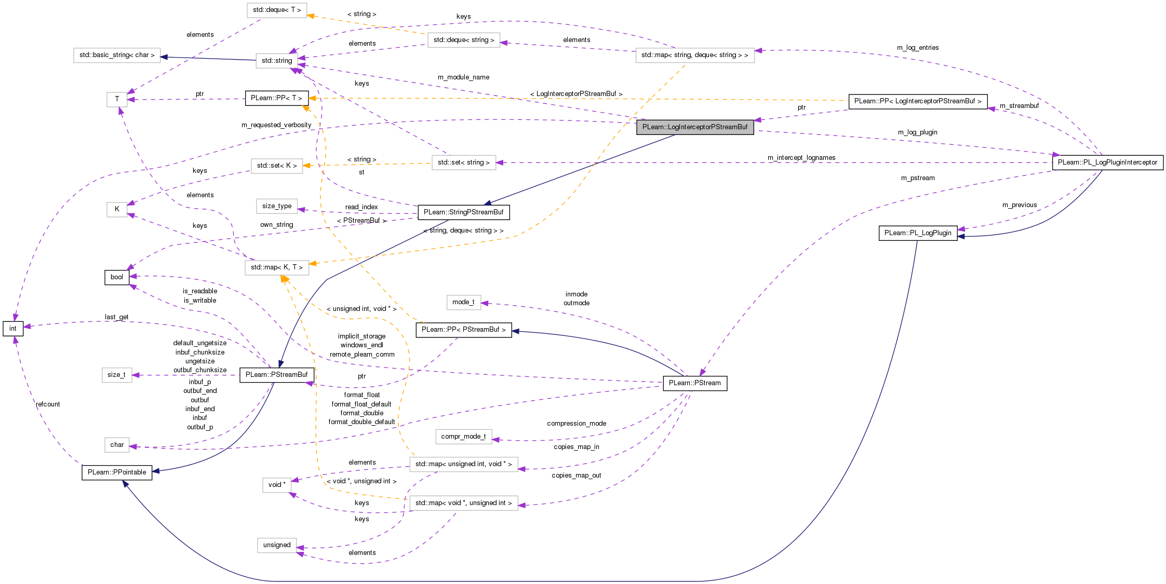Click the template parameter K node

117,209
